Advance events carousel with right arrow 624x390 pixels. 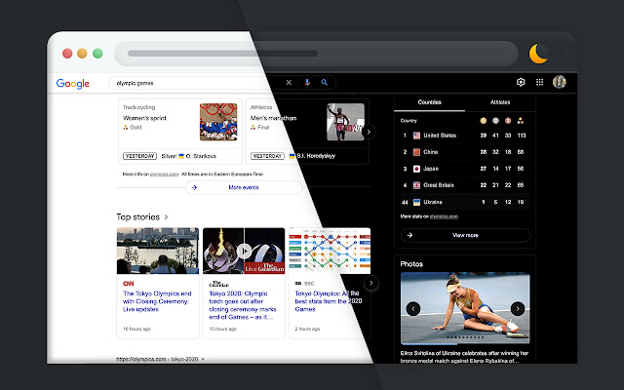[369, 132]
